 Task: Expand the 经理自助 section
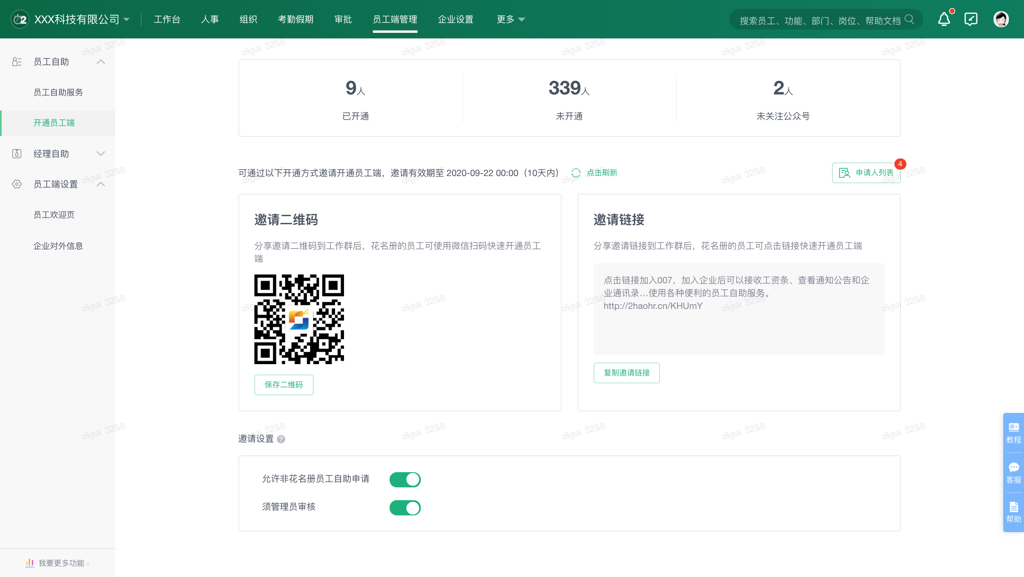coord(101,154)
